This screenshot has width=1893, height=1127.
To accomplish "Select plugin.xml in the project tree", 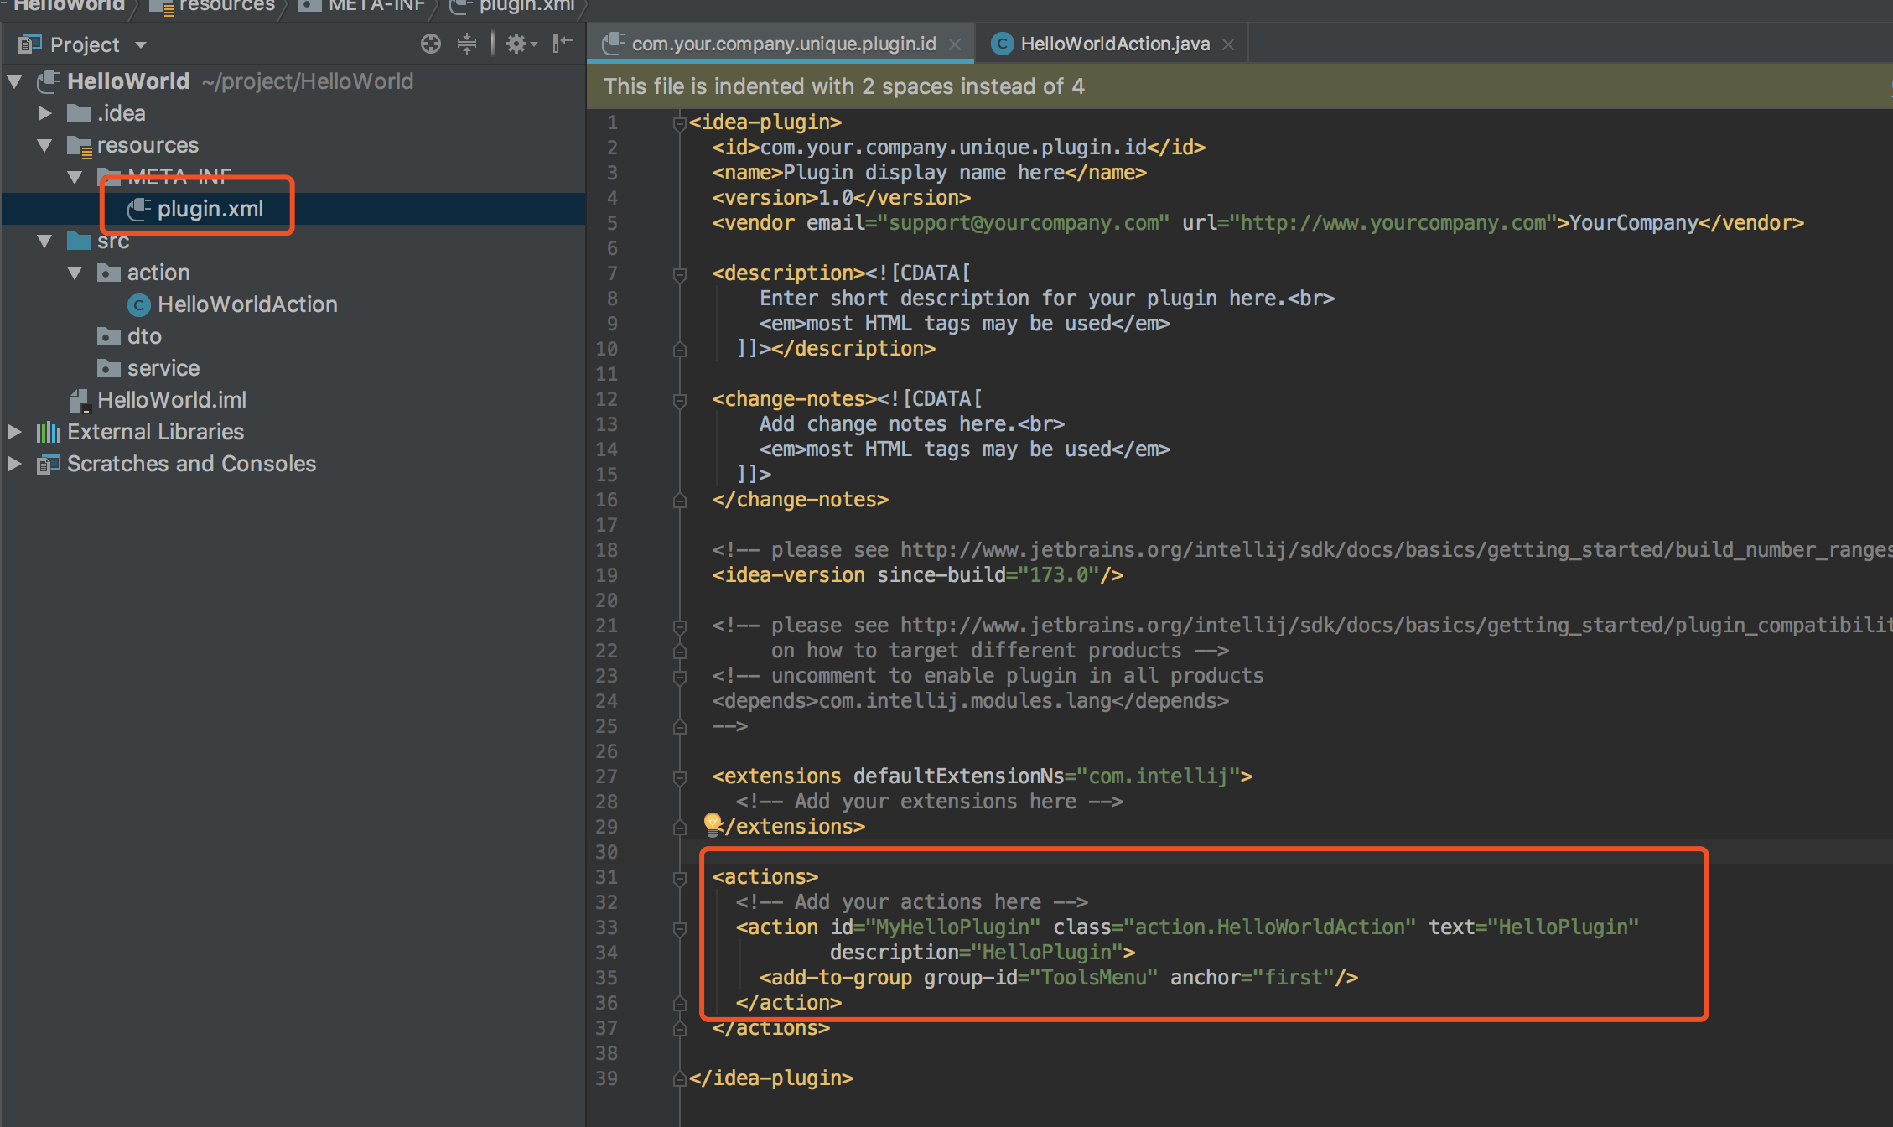I will [x=210, y=209].
